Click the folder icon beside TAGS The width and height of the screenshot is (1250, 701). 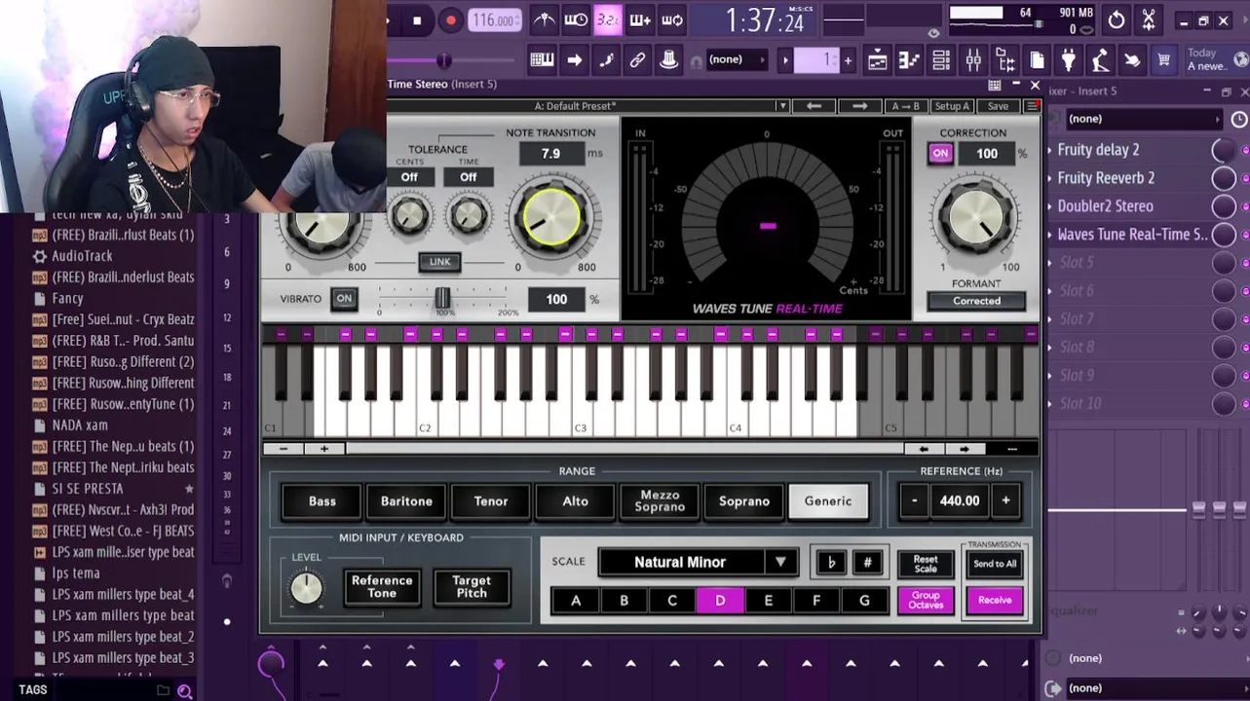(163, 690)
